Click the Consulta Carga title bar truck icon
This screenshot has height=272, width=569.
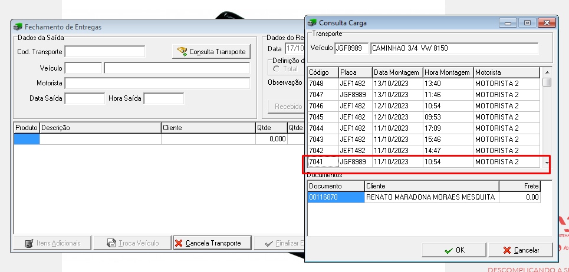[x=311, y=23]
